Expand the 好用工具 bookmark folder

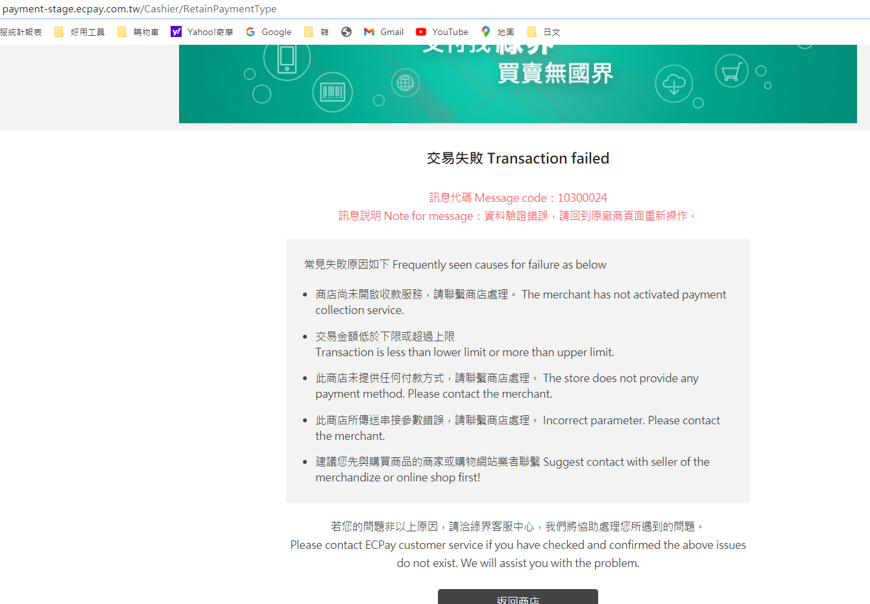coord(79,32)
